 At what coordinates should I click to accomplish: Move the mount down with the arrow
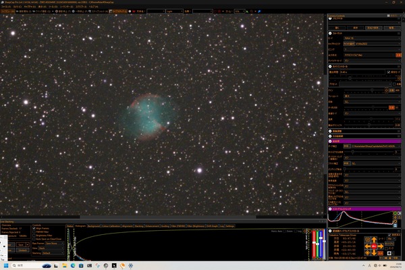point(374,252)
